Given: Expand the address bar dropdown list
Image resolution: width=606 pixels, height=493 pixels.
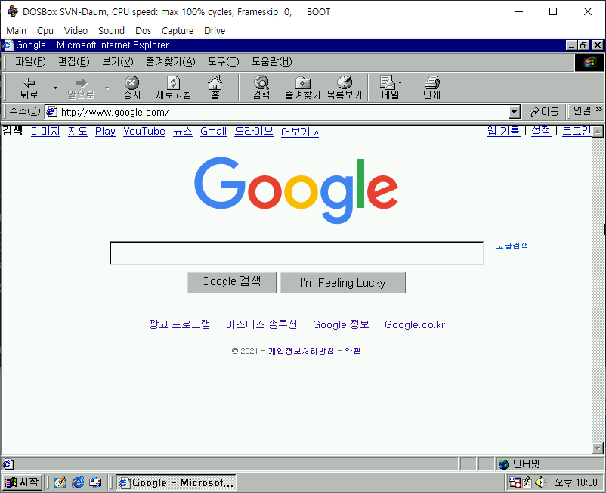Looking at the screenshot, I should point(514,112).
